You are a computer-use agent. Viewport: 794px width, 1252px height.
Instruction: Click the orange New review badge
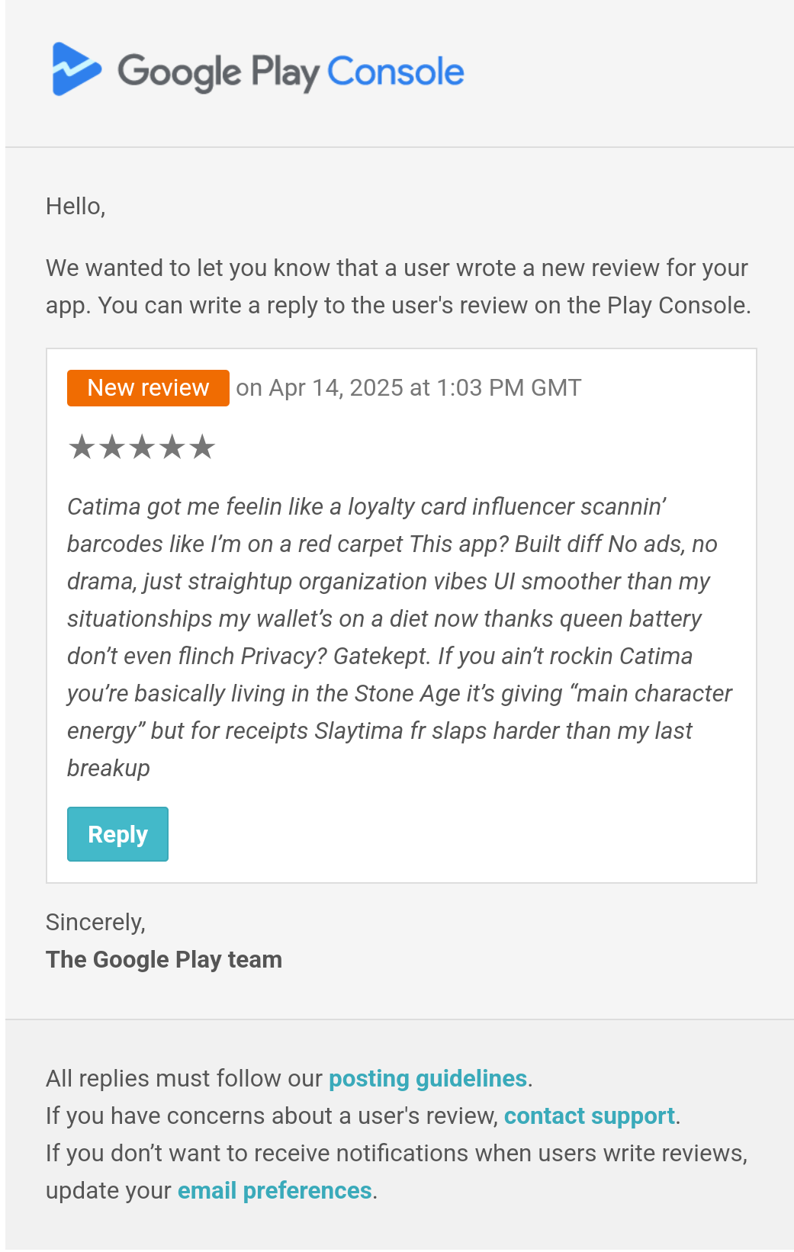(x=148, y=388)
